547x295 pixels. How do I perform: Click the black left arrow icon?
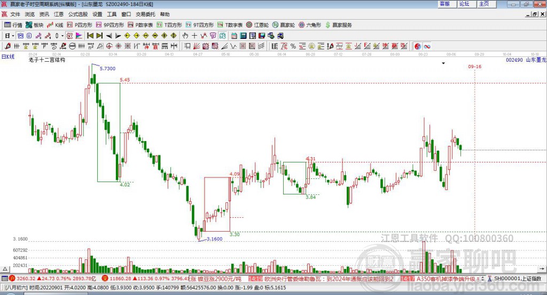click(x=109, y=36)
